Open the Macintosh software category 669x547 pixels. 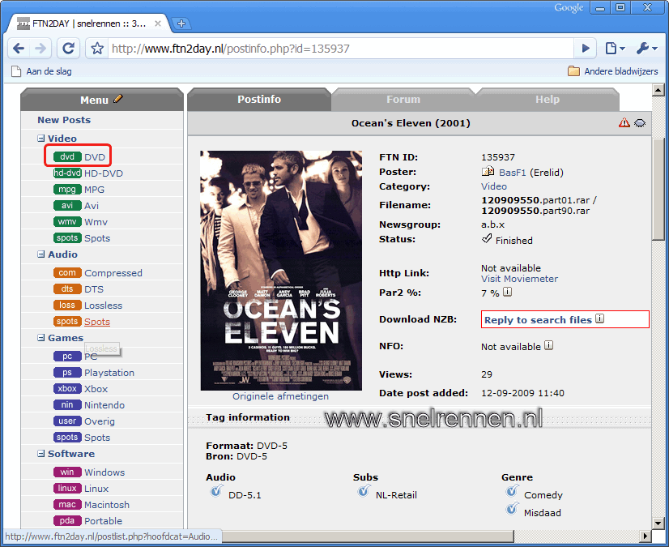tap(107, 505)
